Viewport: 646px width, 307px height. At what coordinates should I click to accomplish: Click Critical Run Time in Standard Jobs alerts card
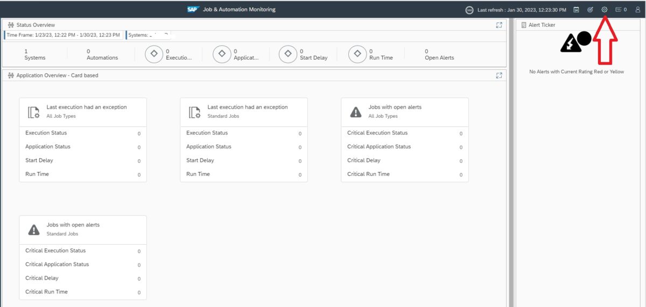83,292
